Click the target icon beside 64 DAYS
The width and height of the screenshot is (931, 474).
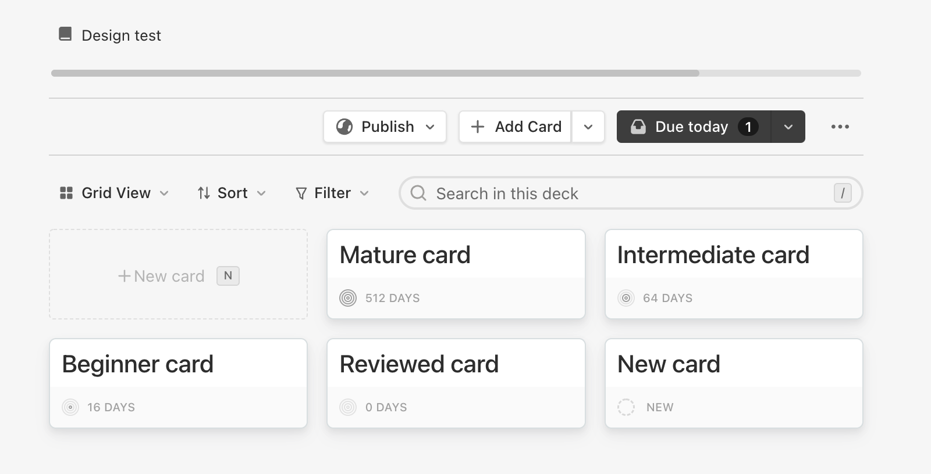pos(626,298)
